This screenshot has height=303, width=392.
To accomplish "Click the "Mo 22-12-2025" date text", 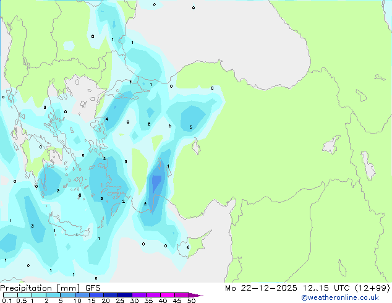I will [261, 288].
